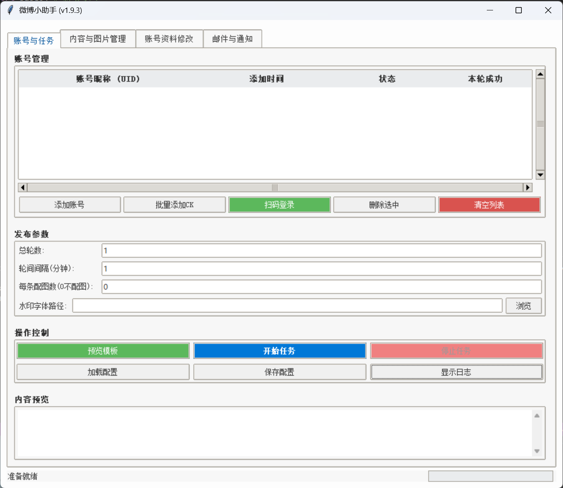Browse for the watermark font path with 浏览
Viewport: 563px width, 488px height.
524,306
